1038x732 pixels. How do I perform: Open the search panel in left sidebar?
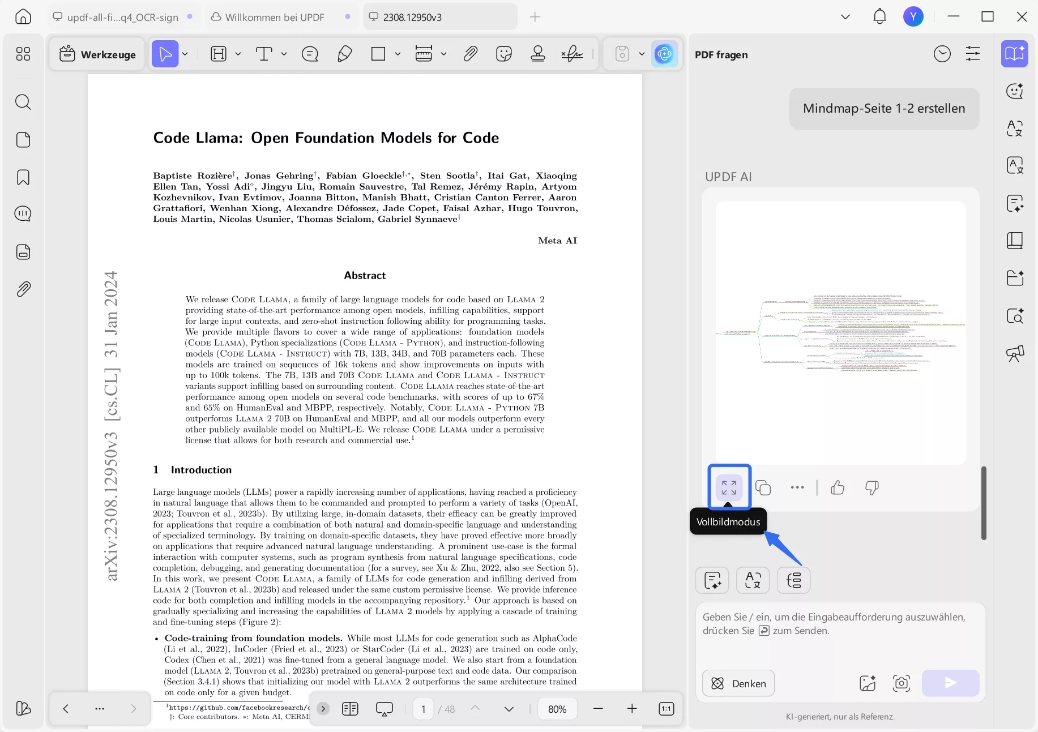(x=23, y=102)
